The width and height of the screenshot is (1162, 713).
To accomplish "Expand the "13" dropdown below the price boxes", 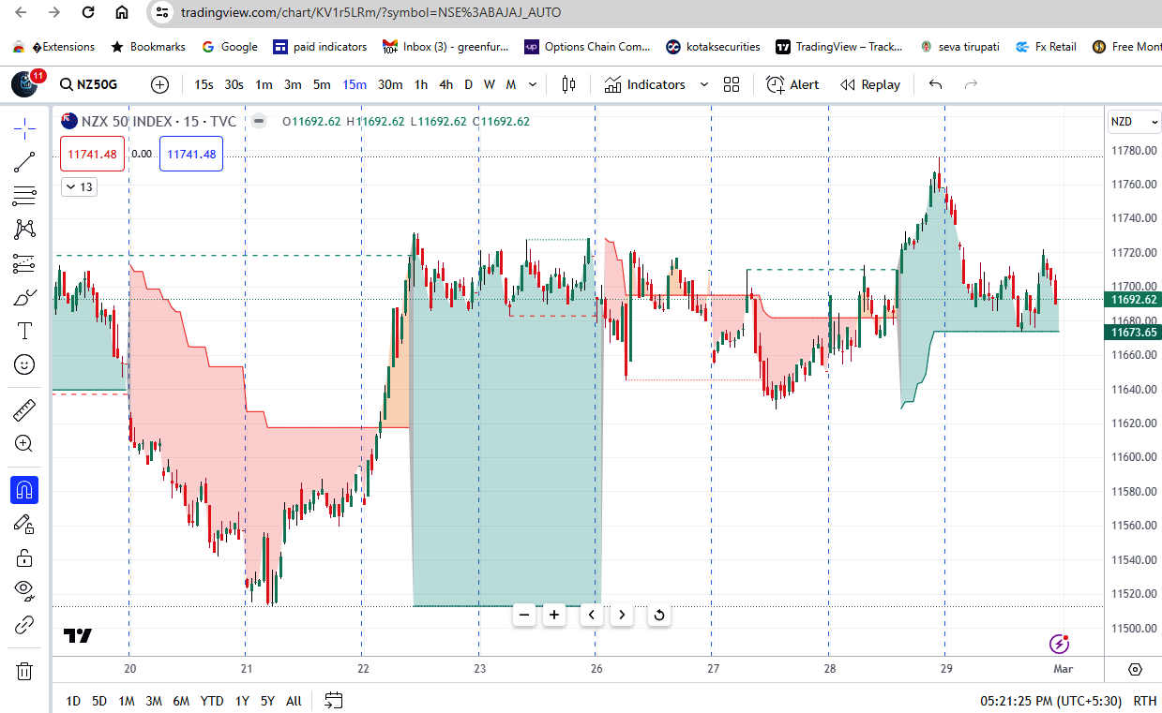I will coord(79,186).
